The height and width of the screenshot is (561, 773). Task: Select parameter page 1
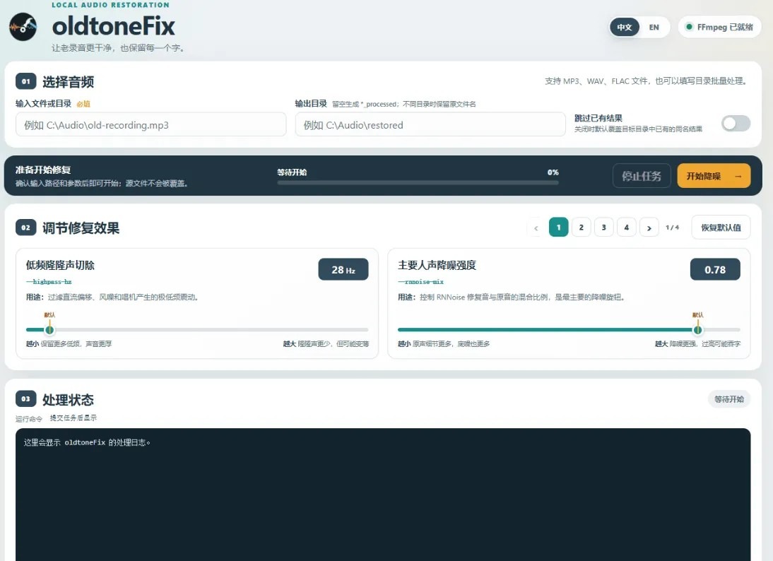[x=558, y=228]
